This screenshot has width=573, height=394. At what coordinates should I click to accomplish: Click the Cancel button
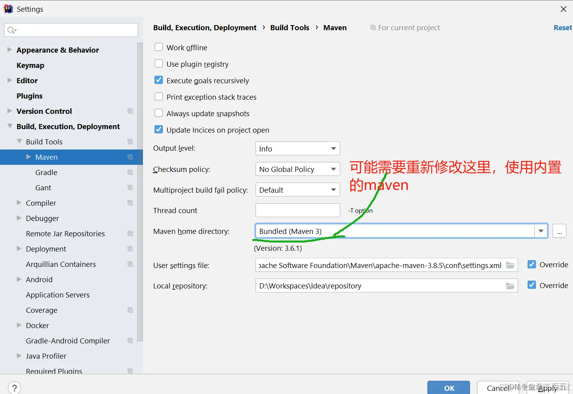point(498,388)
